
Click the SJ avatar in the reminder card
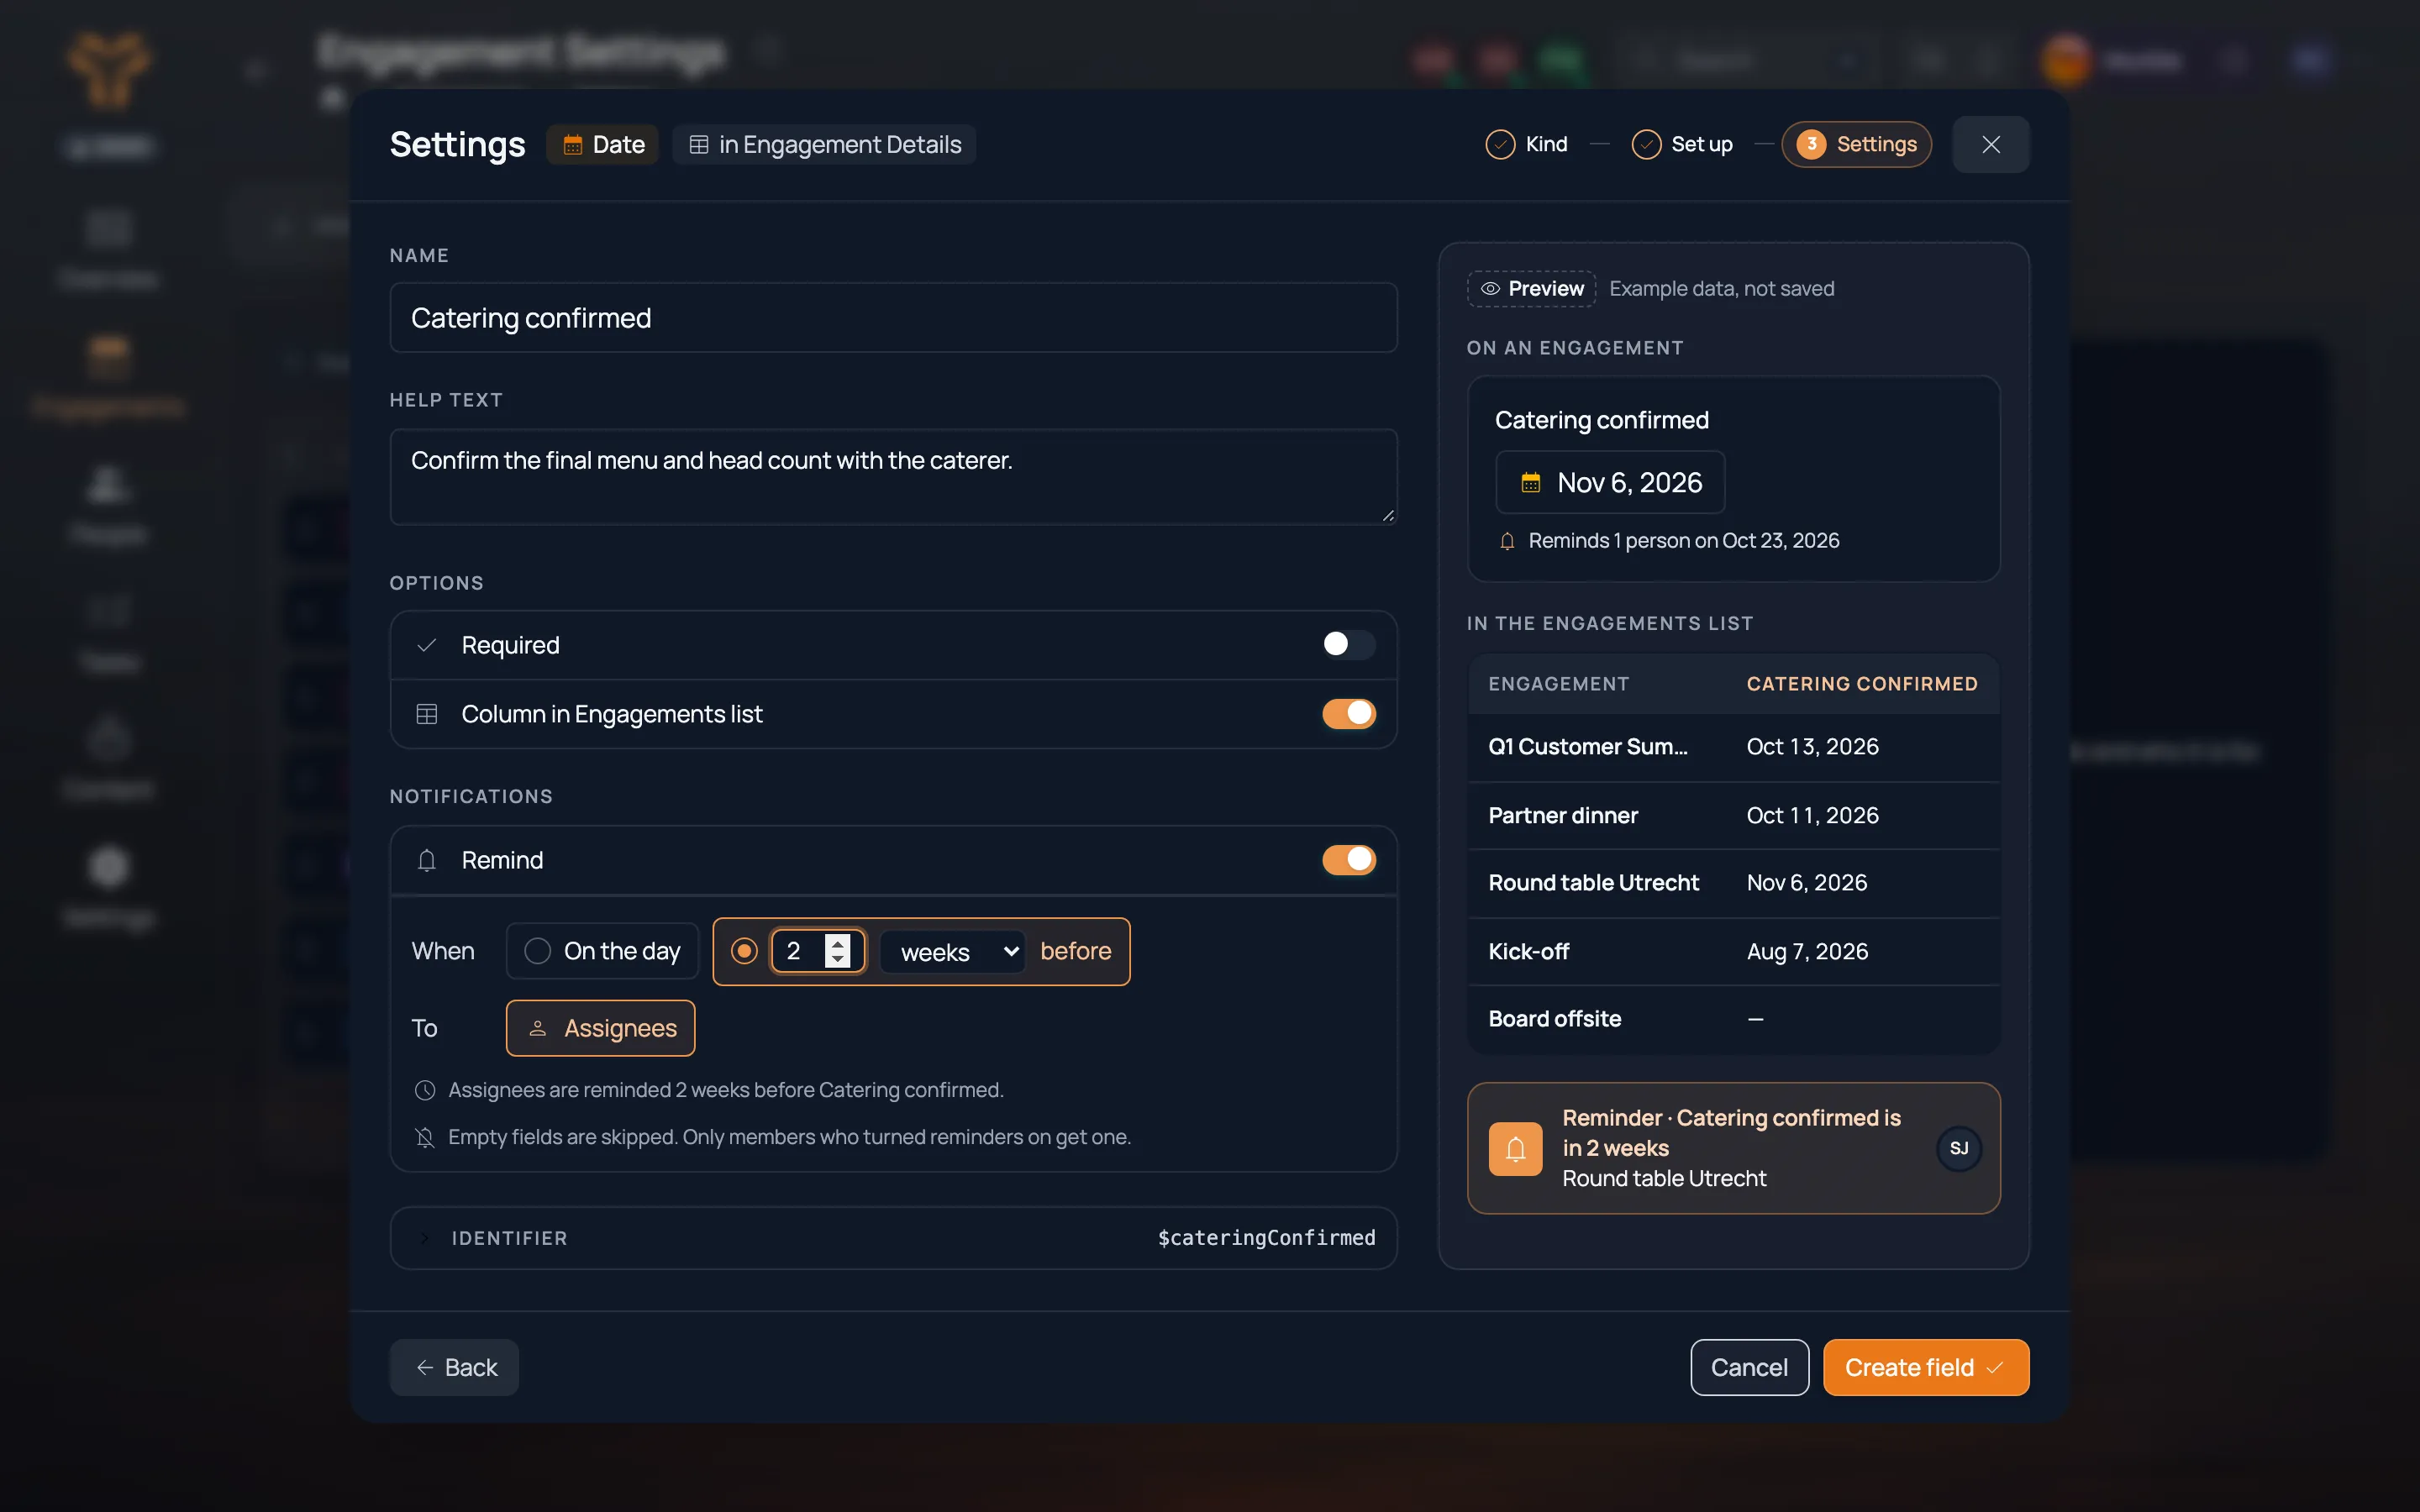pyautogui.click(x=1958, y=1148)
